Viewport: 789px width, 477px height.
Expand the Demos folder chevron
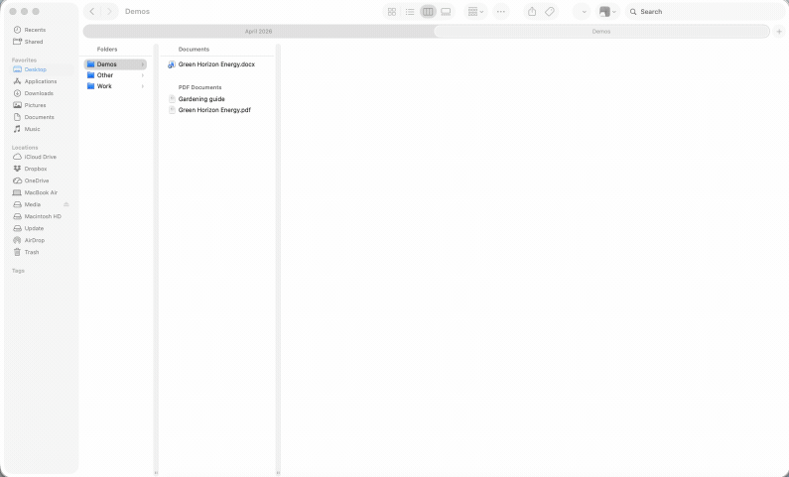[x=143, y=64]
